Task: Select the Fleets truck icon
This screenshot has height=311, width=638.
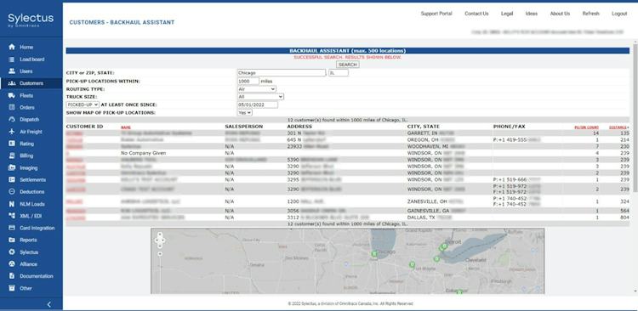Action: [x=12, y=95]
